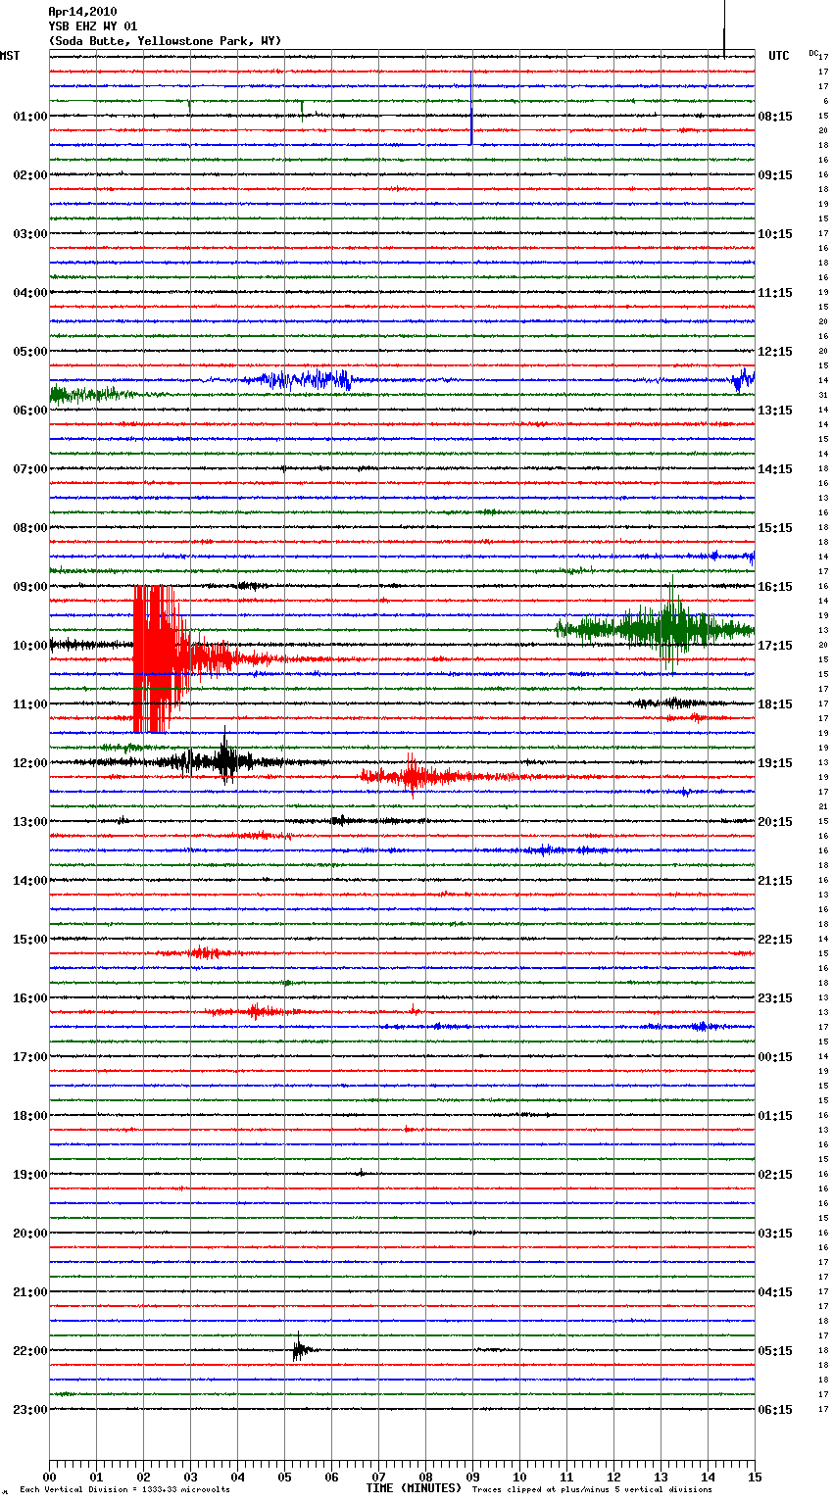
Task: Select the 23:00 MST time label
Action: coord(30,1410)
